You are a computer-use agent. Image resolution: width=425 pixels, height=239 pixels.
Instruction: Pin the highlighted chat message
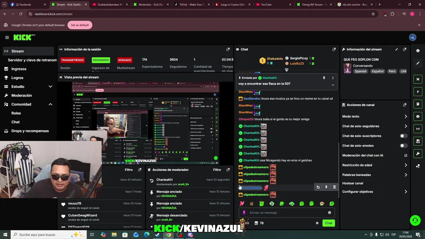[x=326, y=187]
